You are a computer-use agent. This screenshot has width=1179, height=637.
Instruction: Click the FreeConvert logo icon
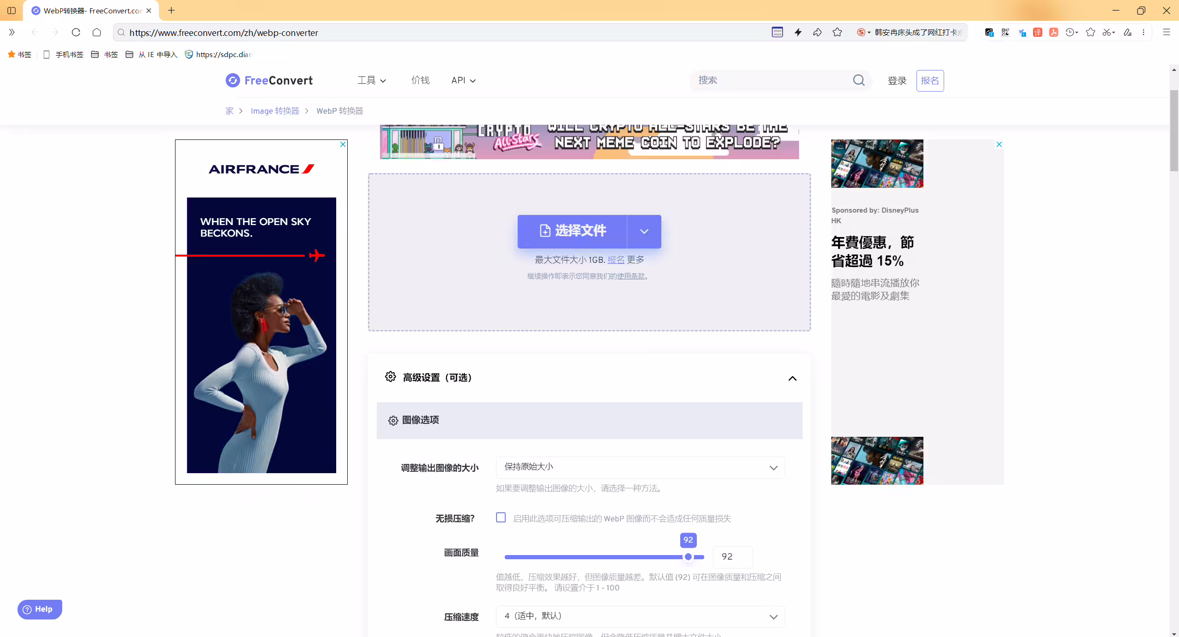(233, 81)
